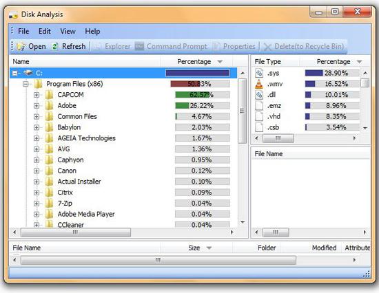This screenshot has height=293, width=379.
Task: Click the .emz blank file icon
Action: click(x=259, y=106)
